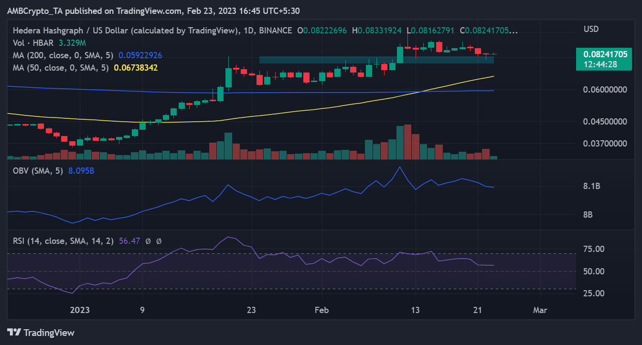Click the shaded support zone rectangle
The image size is (642, 345).
pos(376,60)
